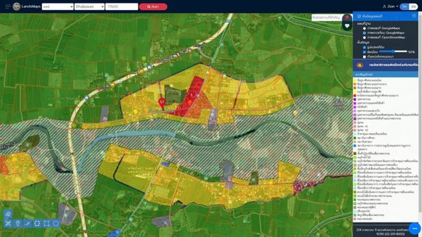Image resolution: width=422 pixels, height=237 pixels.
Task: Click the red location pin on map
Action: click(162, 103)
